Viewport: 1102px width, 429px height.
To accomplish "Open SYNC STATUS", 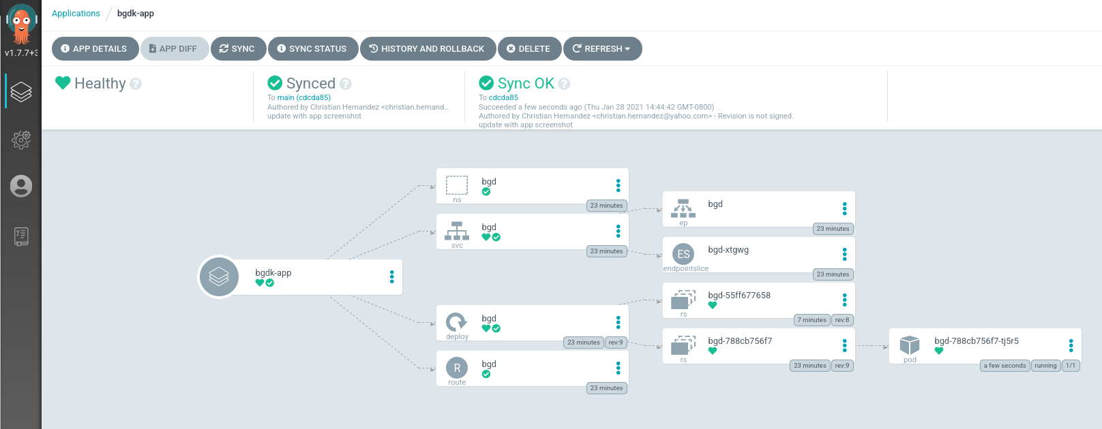I will (x=313, y=48).
